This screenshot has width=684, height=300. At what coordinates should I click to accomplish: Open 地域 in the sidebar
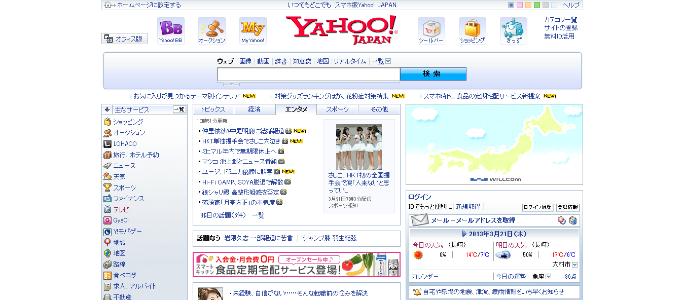tap(119, 243)
